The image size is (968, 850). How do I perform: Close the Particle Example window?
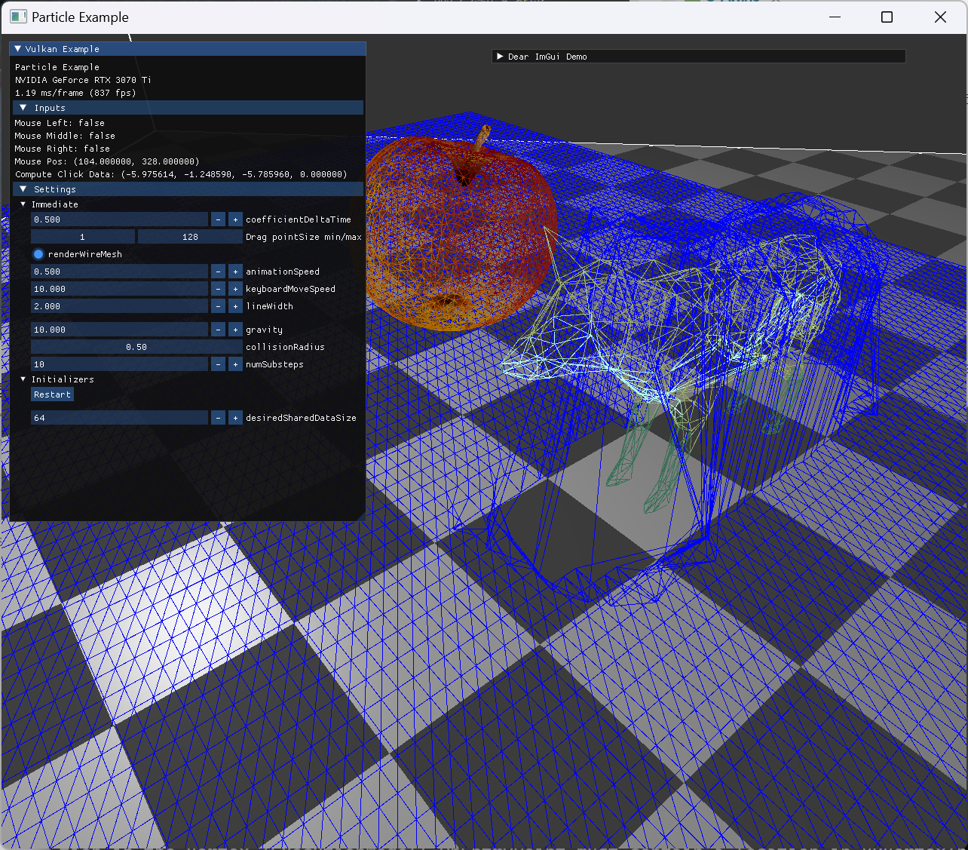[x=940, y=17]
